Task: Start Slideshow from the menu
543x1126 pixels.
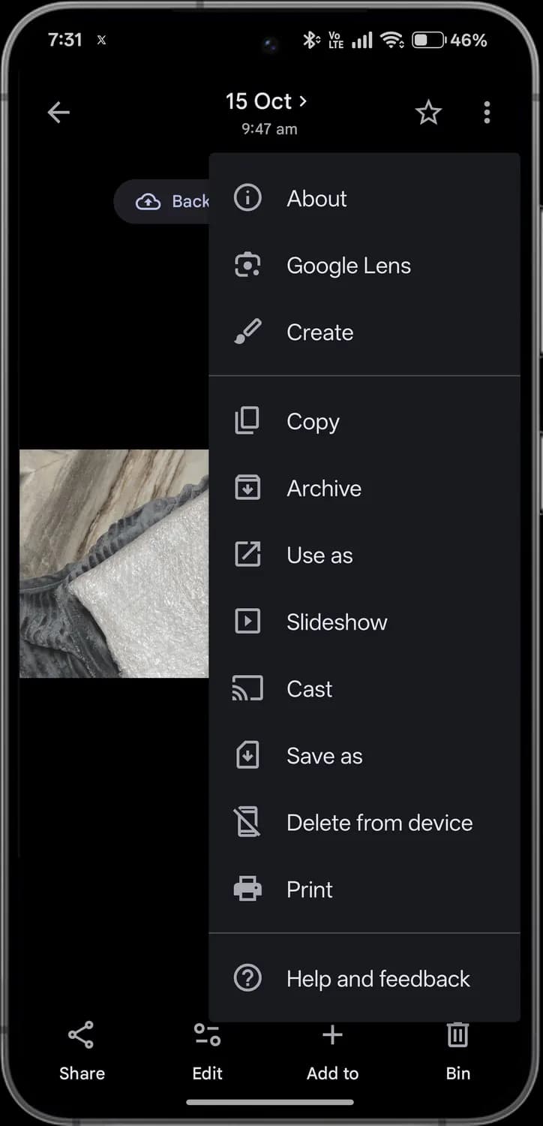Action: (x=364, y=622)
